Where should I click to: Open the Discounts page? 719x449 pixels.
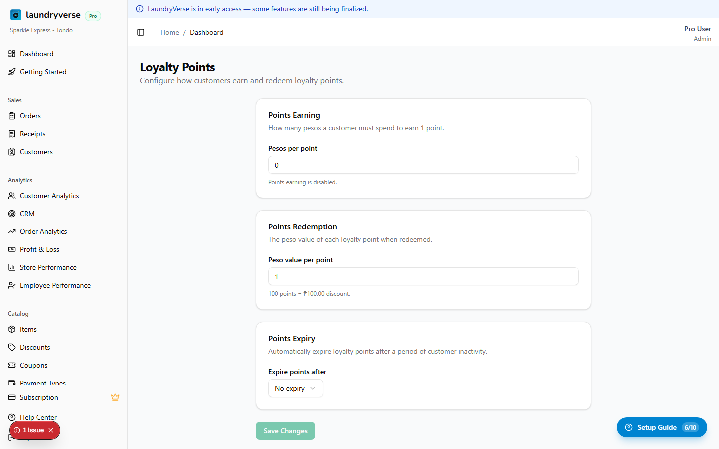[x=63, y=347]
